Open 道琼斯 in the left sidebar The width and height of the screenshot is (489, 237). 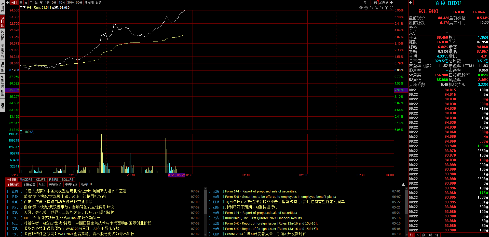coord(3,67)
